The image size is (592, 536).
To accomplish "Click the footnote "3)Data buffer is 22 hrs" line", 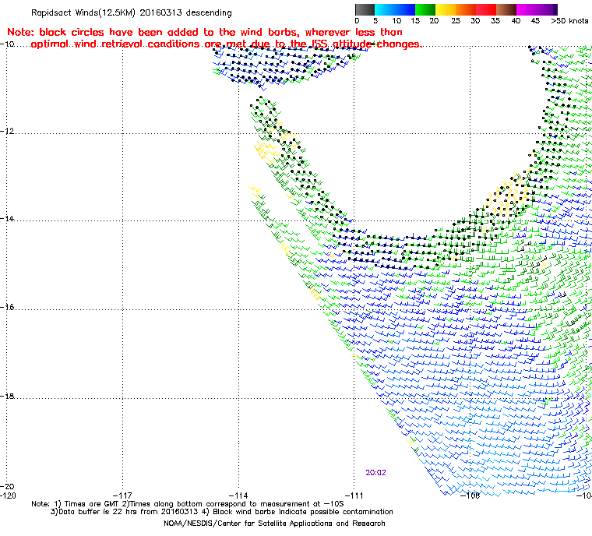I will pyautogui.click(x=222, y=512).
